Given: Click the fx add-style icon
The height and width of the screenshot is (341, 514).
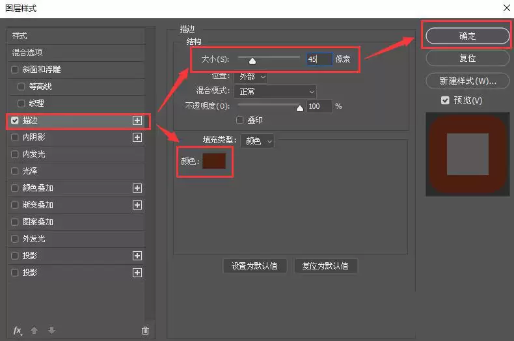Looking at the screenshot, I should click(18, 331).
